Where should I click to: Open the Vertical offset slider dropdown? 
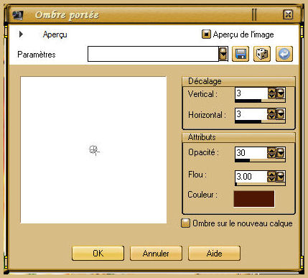click(x=280, y=93)
